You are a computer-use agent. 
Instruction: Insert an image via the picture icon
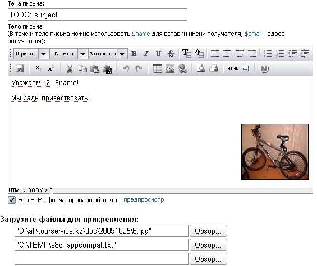[x=170, y=69]
